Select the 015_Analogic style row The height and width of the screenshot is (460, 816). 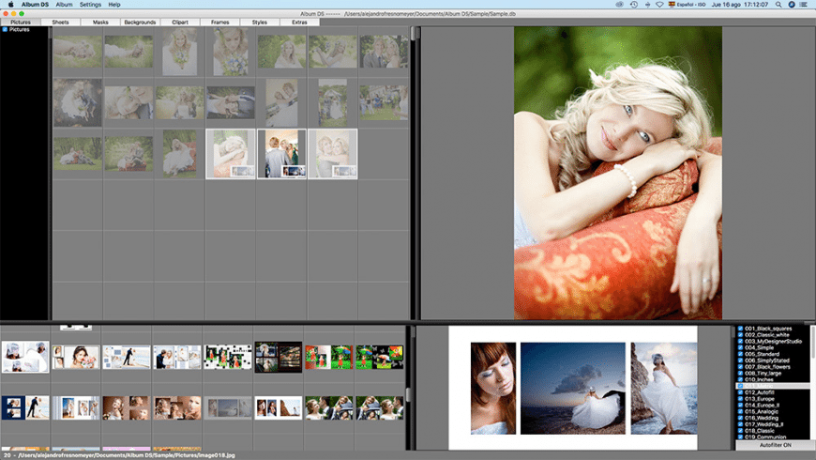pos(773,411)
